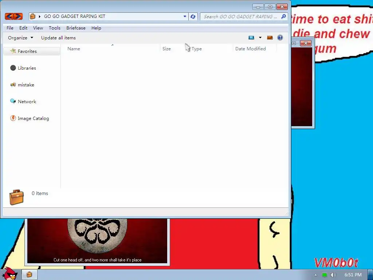Viewport: 373px width, 280px height.
Task: Open the Edit menu
Action: 23,28
